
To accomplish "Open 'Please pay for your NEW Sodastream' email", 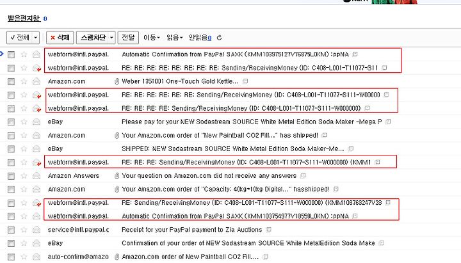I will [252, 122].
